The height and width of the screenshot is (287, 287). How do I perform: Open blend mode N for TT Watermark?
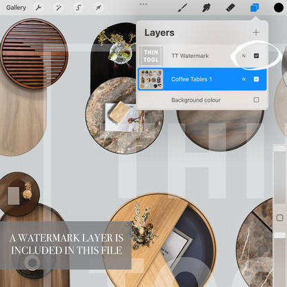point(244,56)
